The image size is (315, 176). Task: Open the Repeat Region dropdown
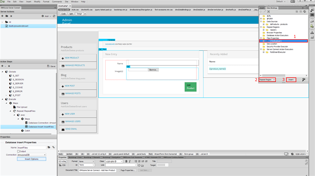[267, 80]
